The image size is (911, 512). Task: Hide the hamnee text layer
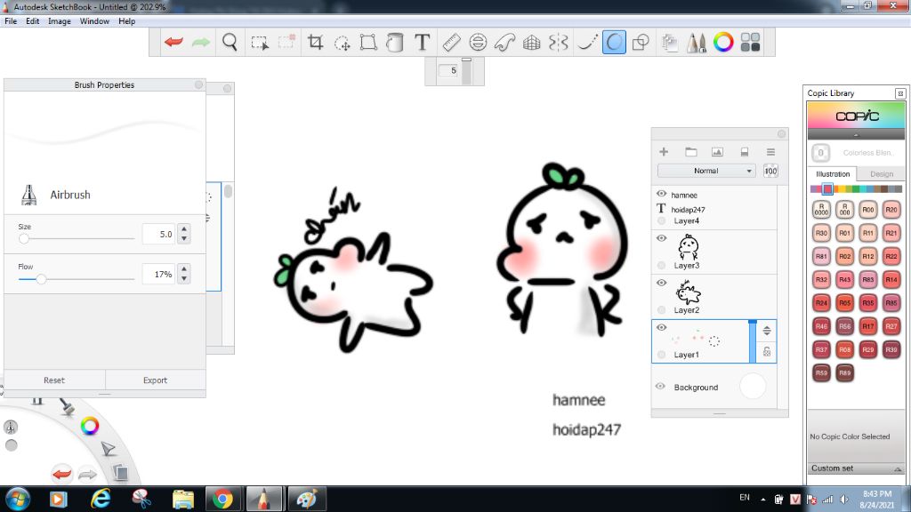[x=661, y=194]
